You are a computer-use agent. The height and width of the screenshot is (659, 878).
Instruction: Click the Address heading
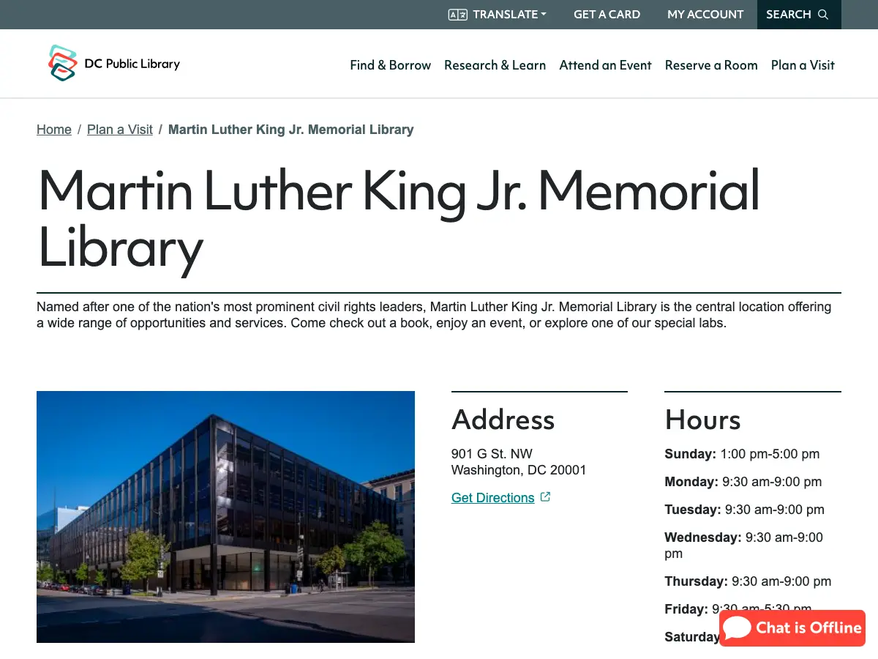(503, 420)
